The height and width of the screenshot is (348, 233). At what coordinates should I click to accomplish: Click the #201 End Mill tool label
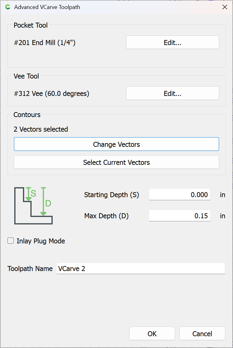(45, 43)
